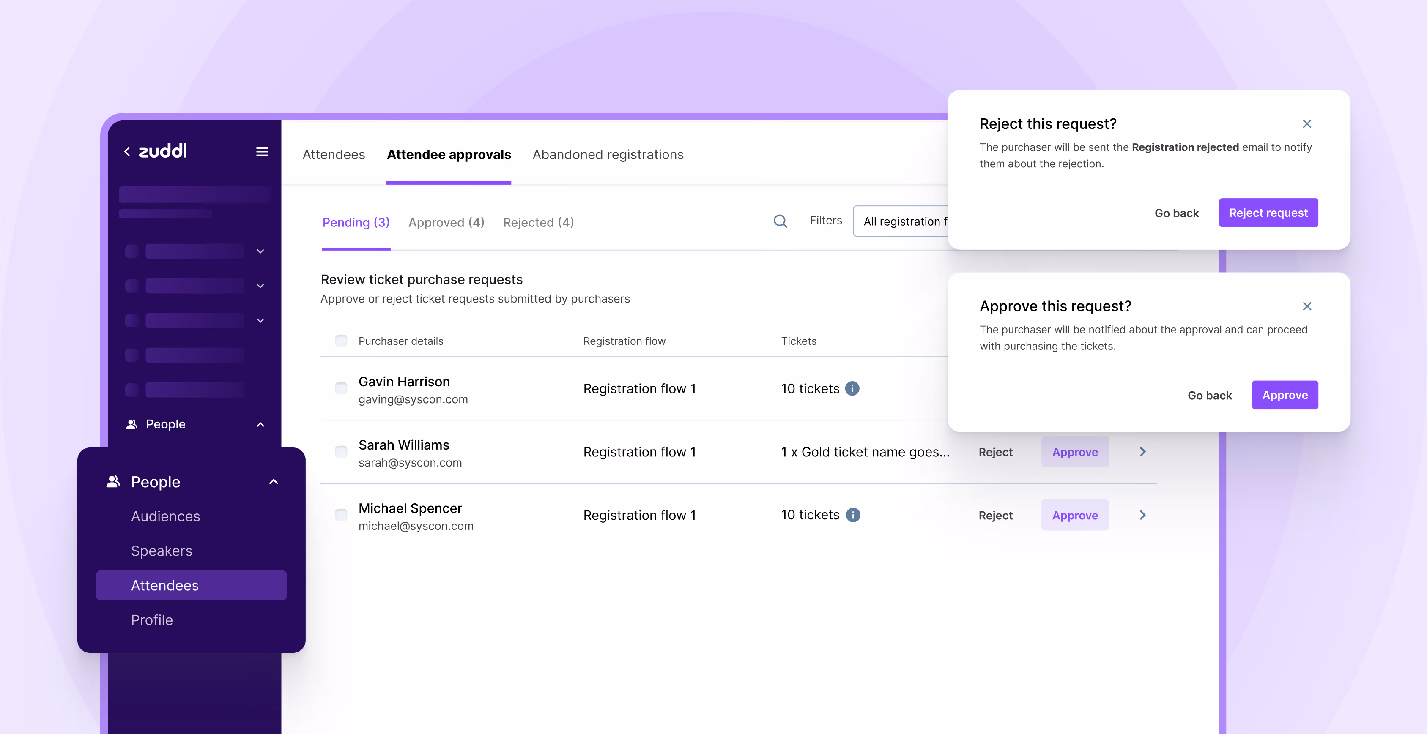
Task: Confirm Approve in the approval dialog
Action: [1285, 395]
